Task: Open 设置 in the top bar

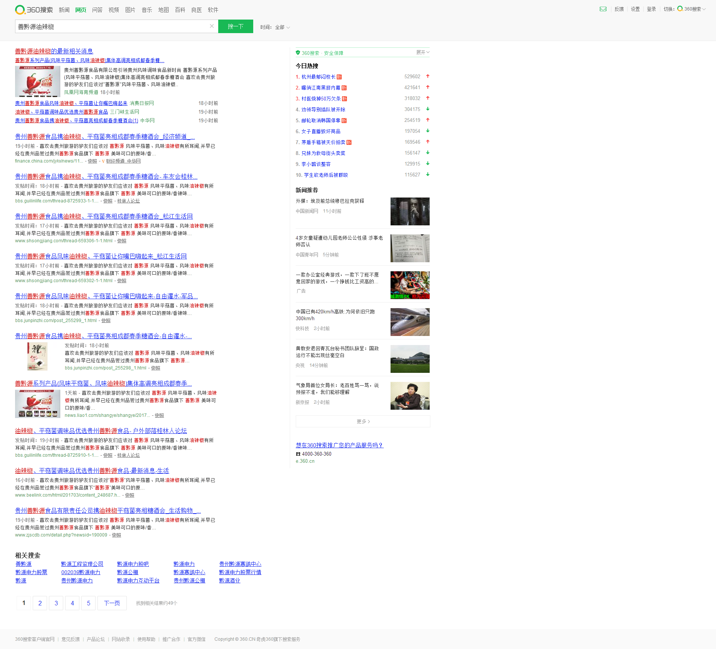Action: tap(635, 9)
